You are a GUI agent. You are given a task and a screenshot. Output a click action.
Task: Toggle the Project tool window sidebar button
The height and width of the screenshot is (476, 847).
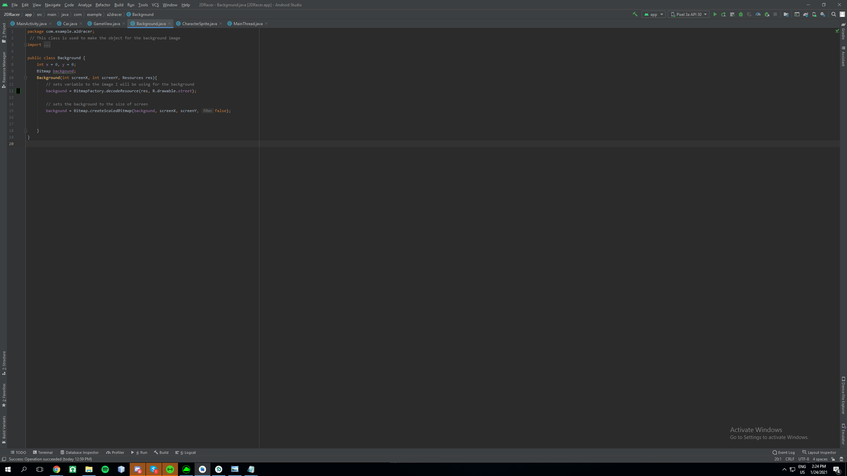4,32
